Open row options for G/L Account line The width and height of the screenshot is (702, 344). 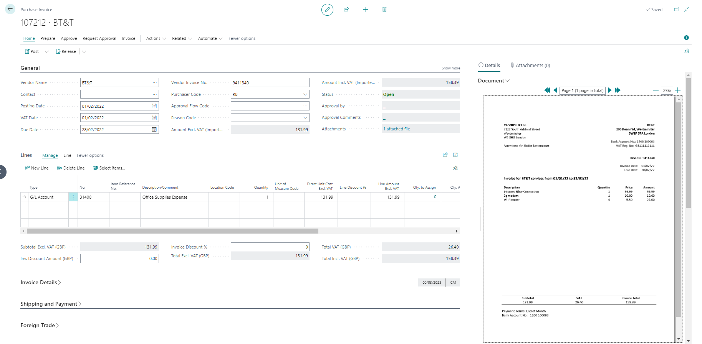click(x=73, y=197)
